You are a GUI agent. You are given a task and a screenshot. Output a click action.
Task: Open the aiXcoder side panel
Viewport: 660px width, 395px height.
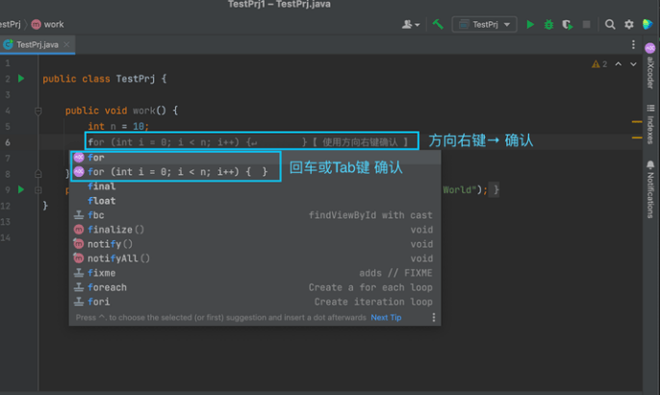650,65
